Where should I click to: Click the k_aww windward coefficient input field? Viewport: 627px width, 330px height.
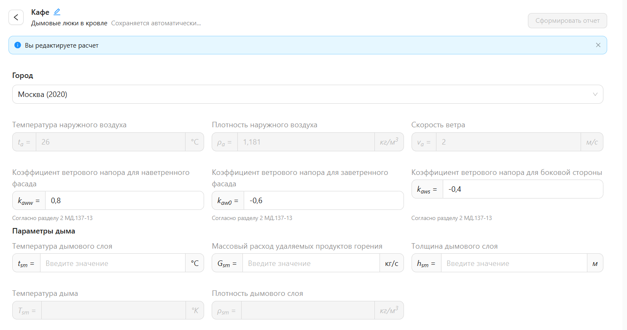coord(124,201)
